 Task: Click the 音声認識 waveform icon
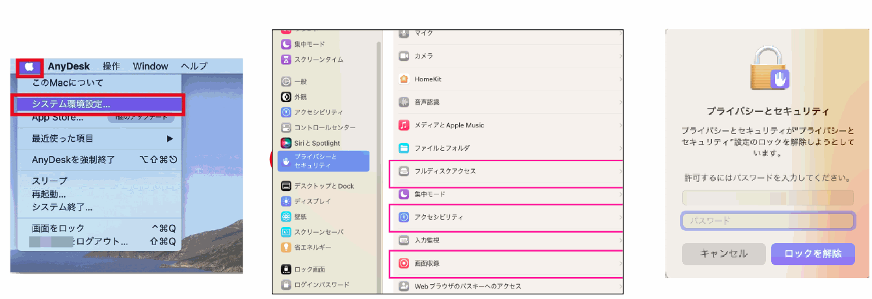[x=404, y=102]
